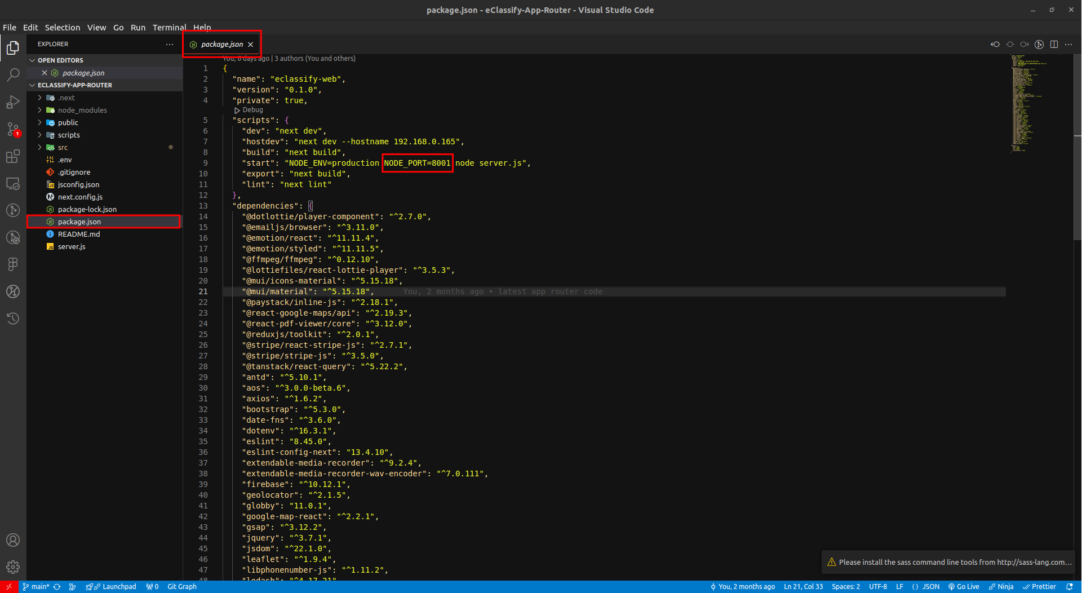
Task: Open the Extensions view
Action: click(x=13, y=156)
